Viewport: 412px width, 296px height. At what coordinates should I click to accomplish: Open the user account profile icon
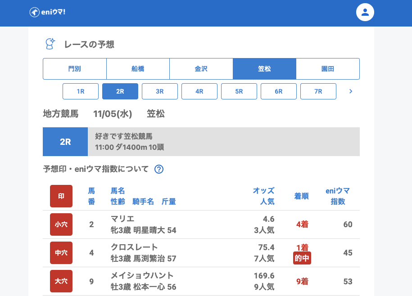point(365,12)
